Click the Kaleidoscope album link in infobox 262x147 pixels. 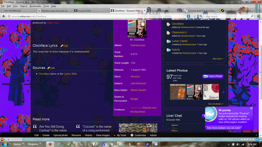click(138, 45)
